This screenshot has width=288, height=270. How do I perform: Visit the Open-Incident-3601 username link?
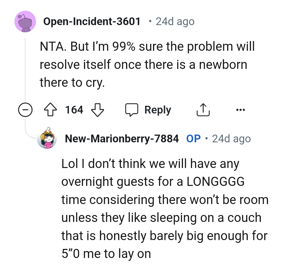tap(92, 22)
